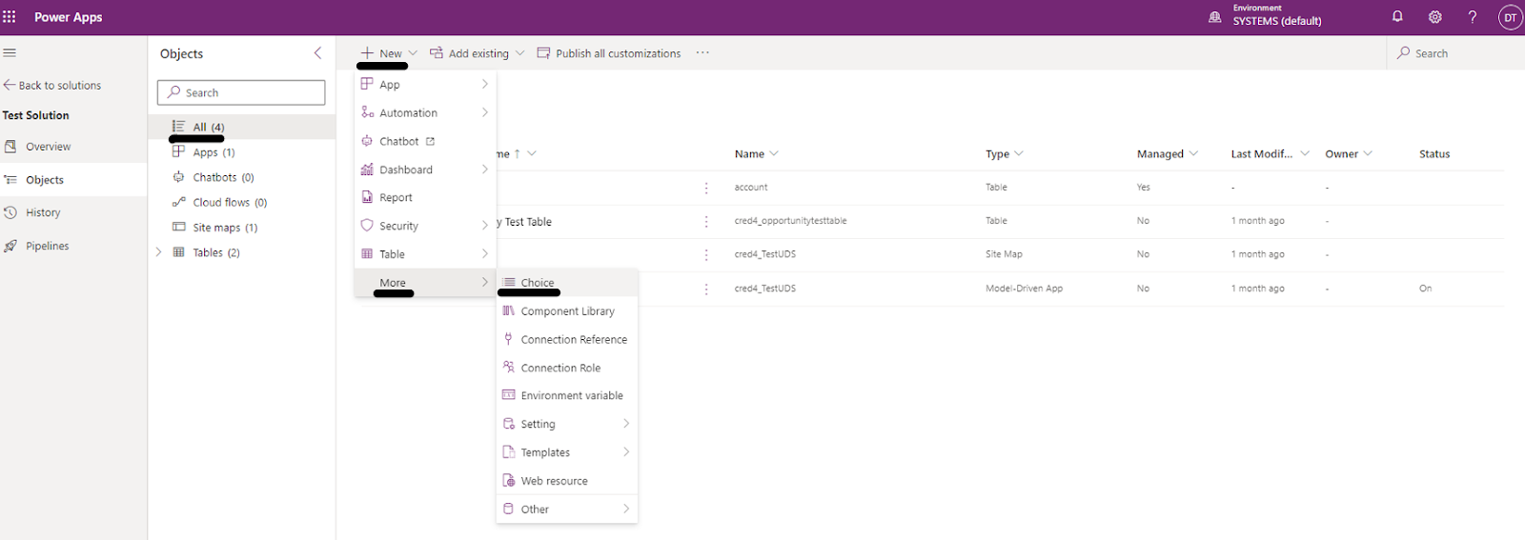
Task: Open the New dropdown chevron
Action: (x=413, y=53)
